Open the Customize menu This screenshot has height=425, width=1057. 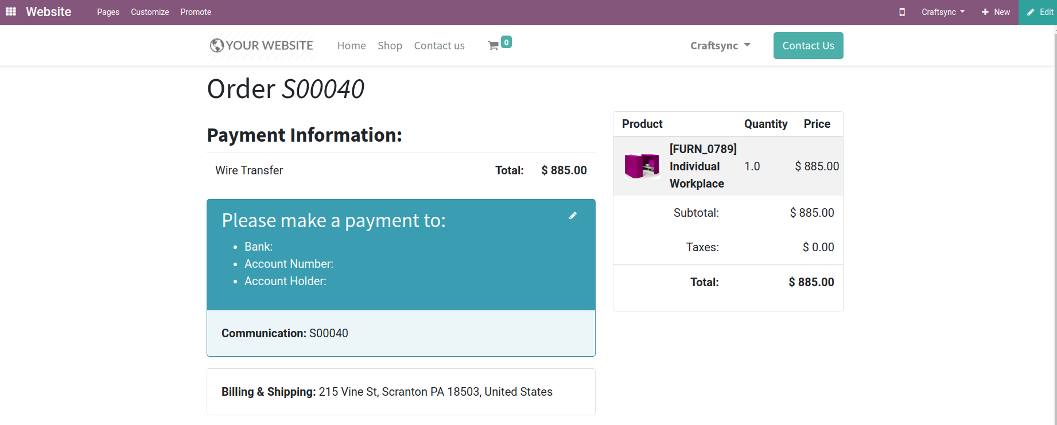[150, 12]
